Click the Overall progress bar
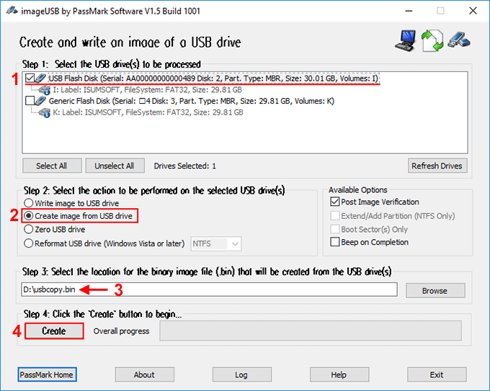Image resolution: width=490 pixels, height=391 pixels. 311,331
